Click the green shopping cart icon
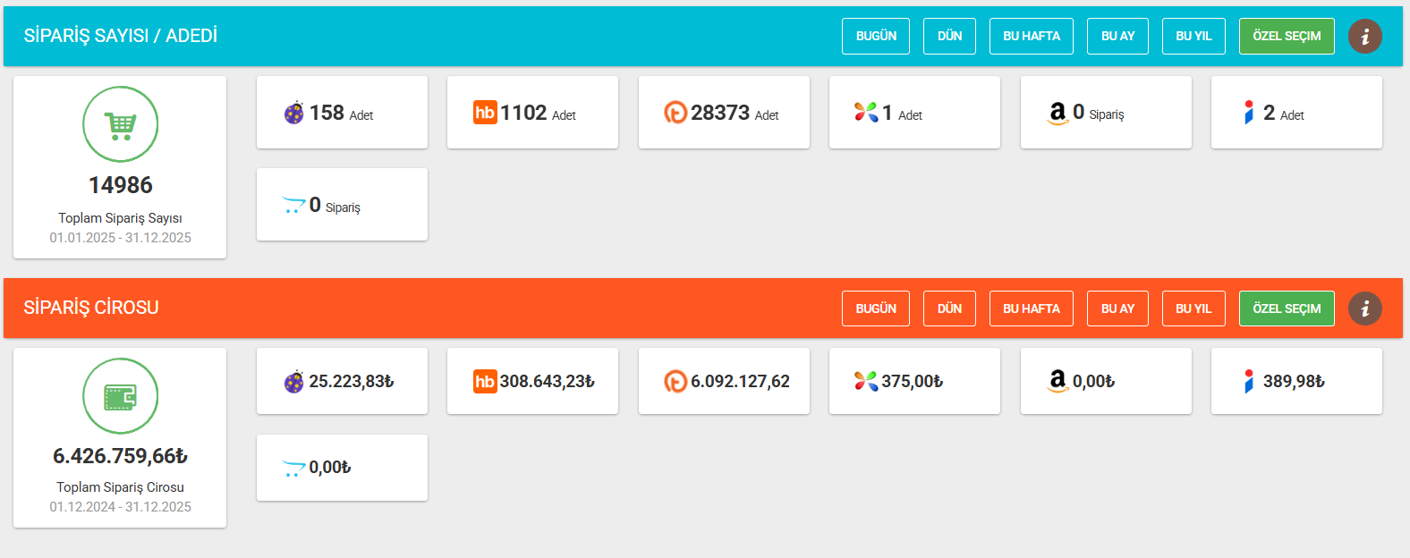Image resolution: width=1410 pixels, height=558 pixels. 120,124
